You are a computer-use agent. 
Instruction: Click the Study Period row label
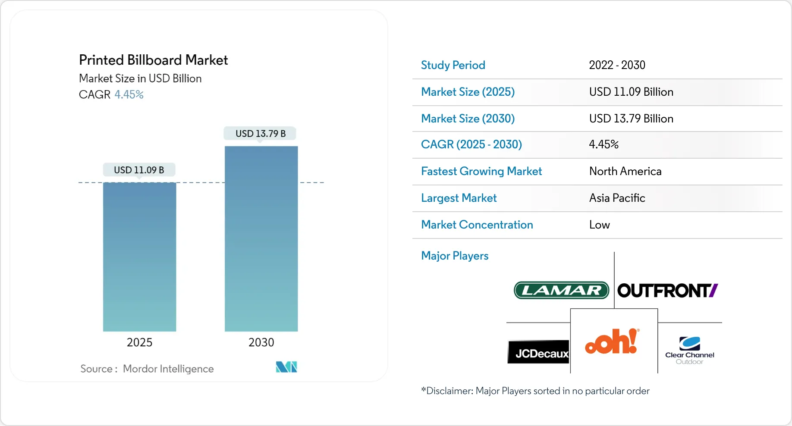pyautogui.click(x=453, y=65)
